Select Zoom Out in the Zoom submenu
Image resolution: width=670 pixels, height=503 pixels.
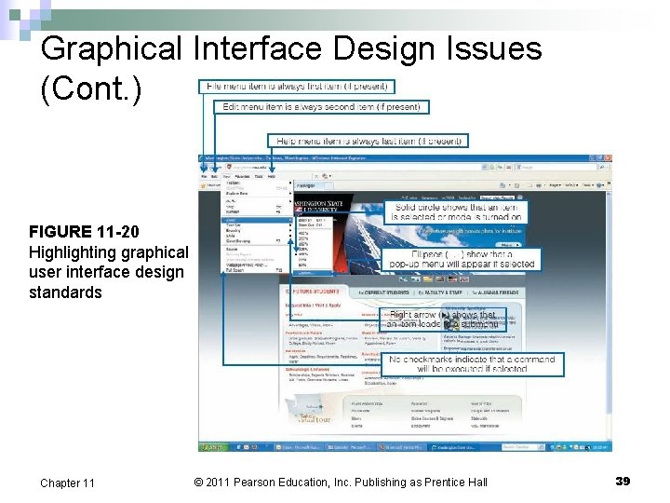(314, 225)
